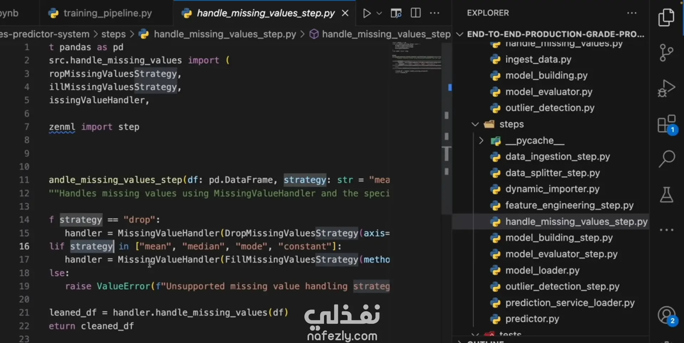Open dynamic_importer.py in the steps folder

click(552, 189)
